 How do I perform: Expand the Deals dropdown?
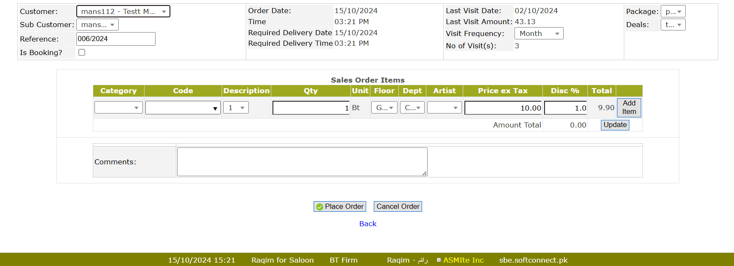tap(673, 25)
